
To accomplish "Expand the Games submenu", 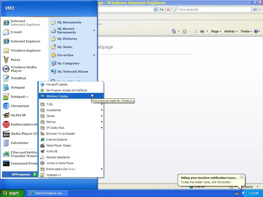I will [71, 116].
